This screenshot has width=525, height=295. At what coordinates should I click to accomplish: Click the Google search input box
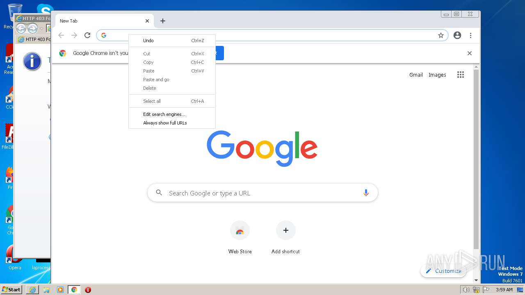tap(262, 193)
